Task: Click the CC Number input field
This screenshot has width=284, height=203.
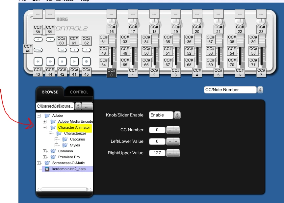Action: [x=157, y=130]
